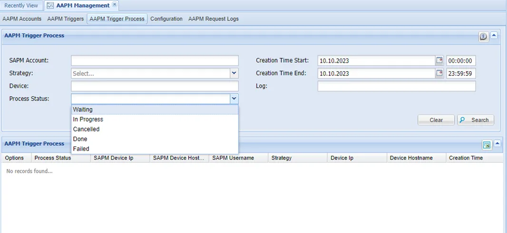Sort by Device Hostname column header
This screenshot has width=507, height=233.
(x=416, y=158)
